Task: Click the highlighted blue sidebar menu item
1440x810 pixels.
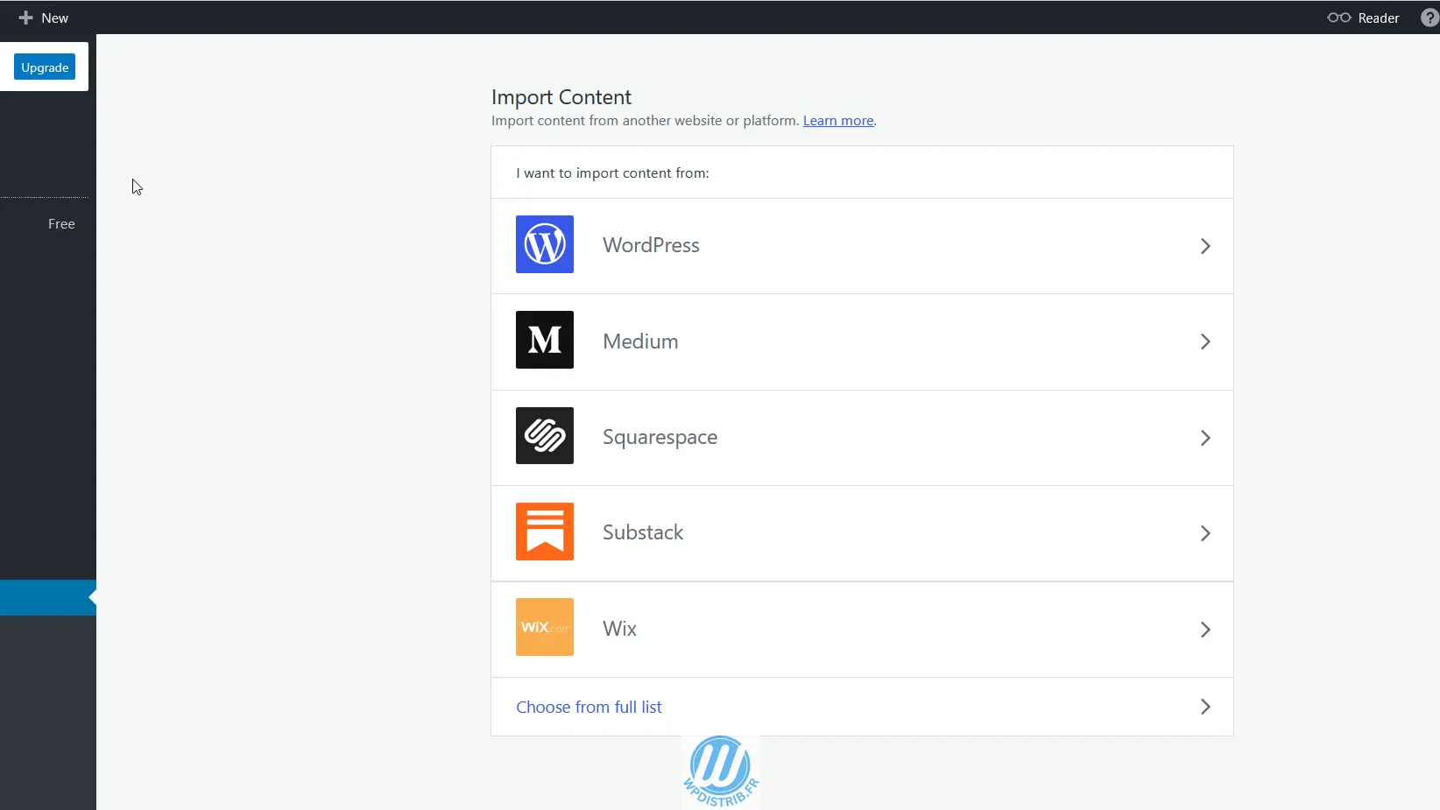Action: 48,597
